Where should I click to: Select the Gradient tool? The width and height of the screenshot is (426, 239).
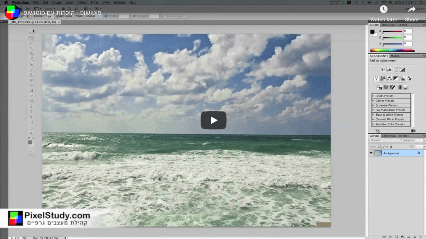tap(31, 91)
